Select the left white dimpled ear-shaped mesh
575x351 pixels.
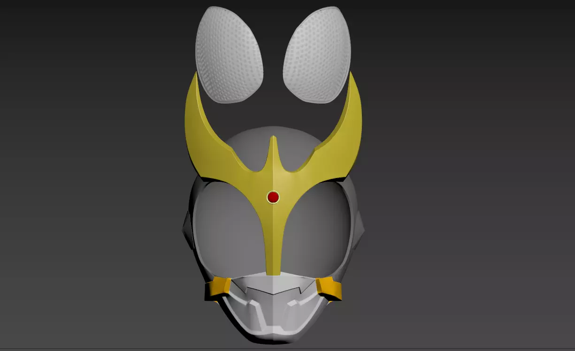point(229,55)
